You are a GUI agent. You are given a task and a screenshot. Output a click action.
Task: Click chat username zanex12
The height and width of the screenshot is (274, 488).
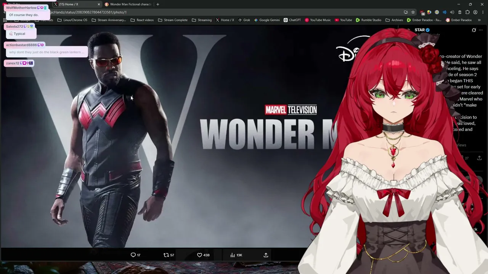(13, 63)
